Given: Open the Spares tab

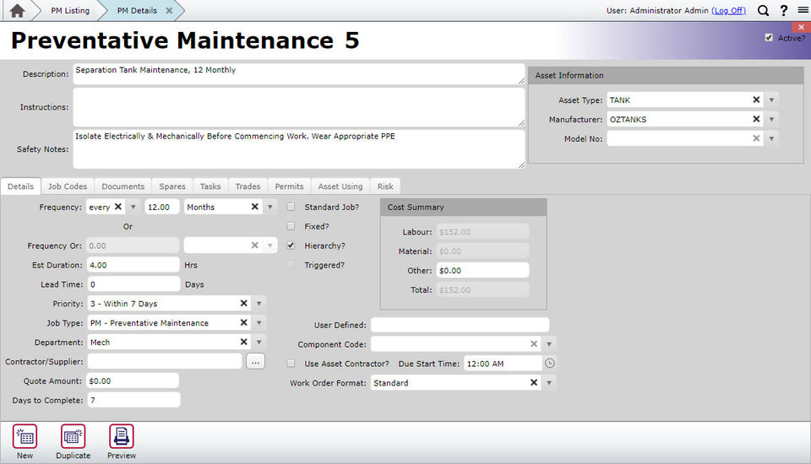Looking at the screenshot, I should pyautogui.click(x=172, y=186).
